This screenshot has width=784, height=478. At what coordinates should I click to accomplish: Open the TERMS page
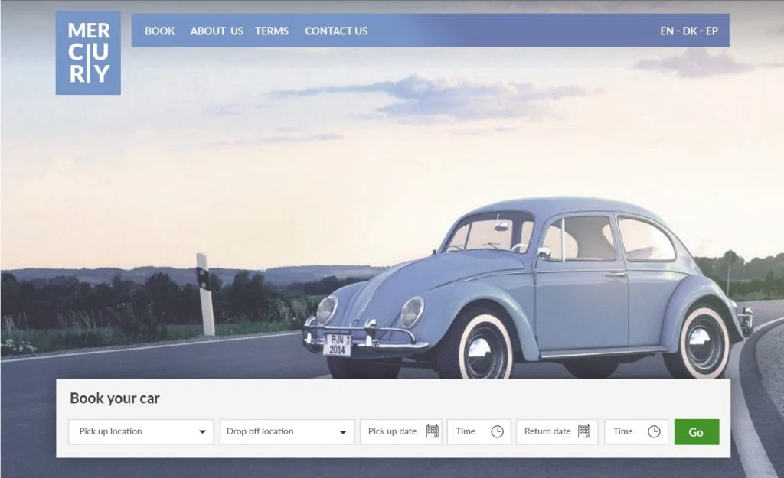pyautogui.click(x=272, y=31)
